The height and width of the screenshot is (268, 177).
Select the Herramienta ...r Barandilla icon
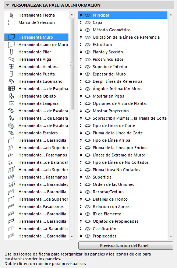click(x=11, y=229)
